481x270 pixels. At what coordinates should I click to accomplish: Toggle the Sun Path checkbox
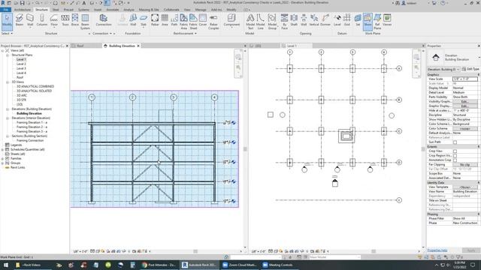(455, 142)
